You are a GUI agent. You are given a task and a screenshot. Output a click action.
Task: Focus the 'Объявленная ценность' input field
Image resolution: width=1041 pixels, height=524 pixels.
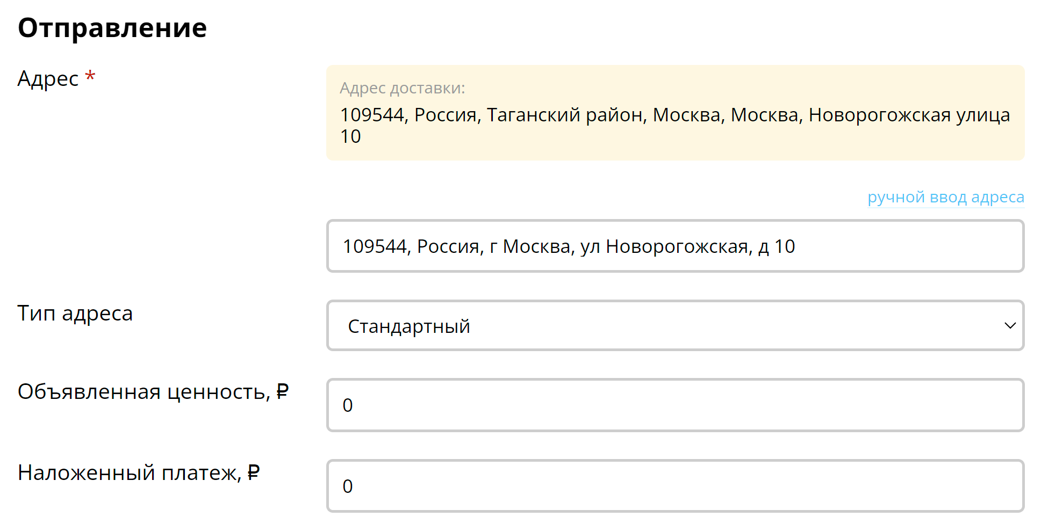coord(675,405)
